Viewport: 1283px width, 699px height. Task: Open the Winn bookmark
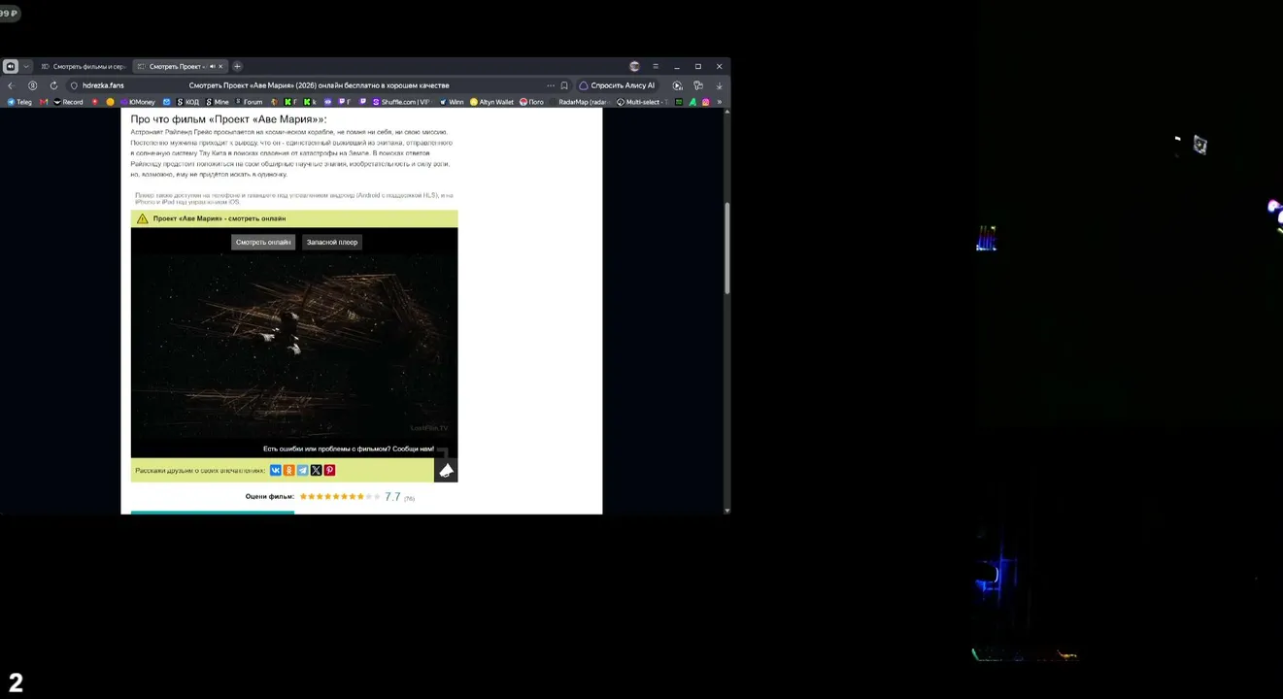452,102
